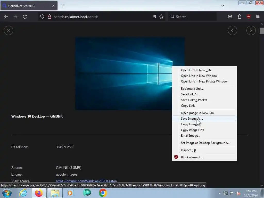Select Copy Image Link
Image resolution: width=264 pixels, height=198 pixels.
click(x=204, y=130)
